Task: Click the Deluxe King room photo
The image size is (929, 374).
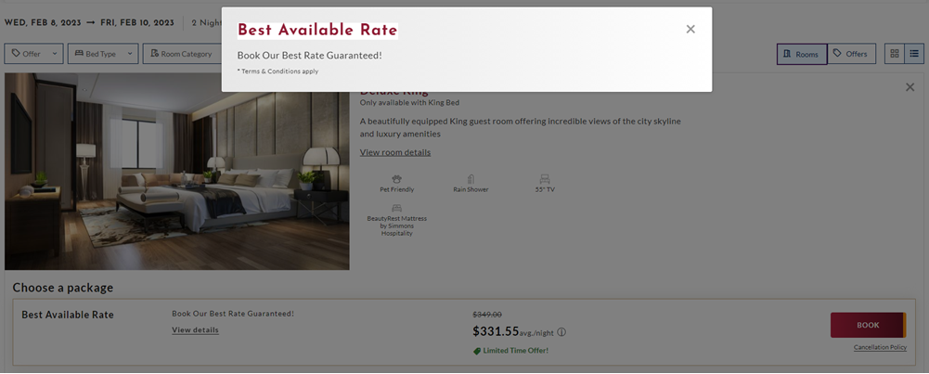Action: [x=177, y=172]
